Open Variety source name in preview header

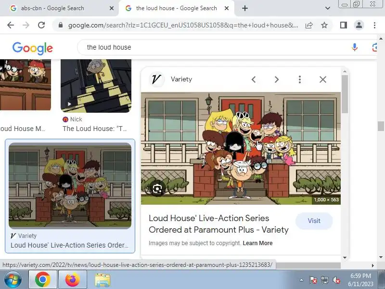coord(181,79)
